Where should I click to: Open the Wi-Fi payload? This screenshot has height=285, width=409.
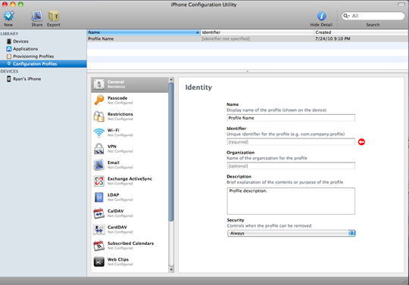(130, 132)
